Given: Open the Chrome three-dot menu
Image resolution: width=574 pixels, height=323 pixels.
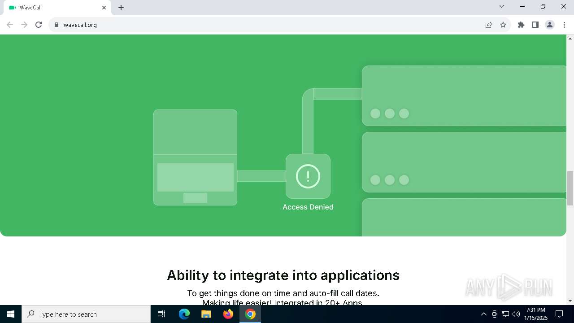Looking at the screenshot, I should [564, 25].
